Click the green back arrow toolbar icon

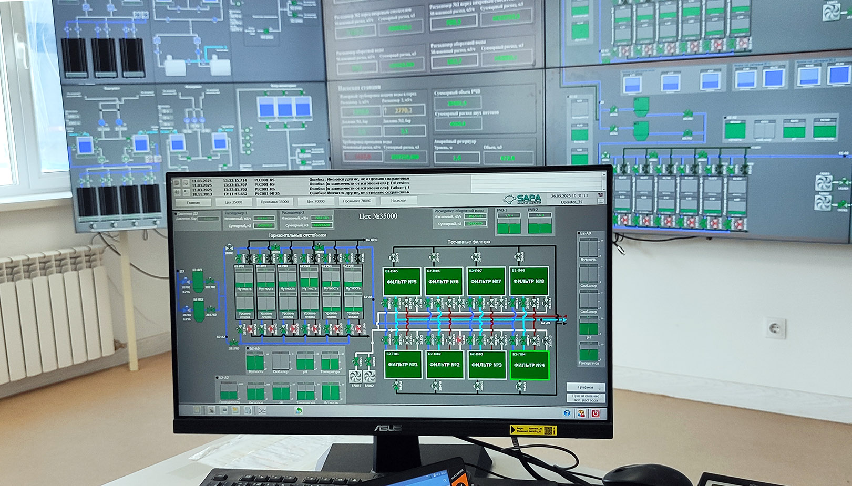click(299, 410)
